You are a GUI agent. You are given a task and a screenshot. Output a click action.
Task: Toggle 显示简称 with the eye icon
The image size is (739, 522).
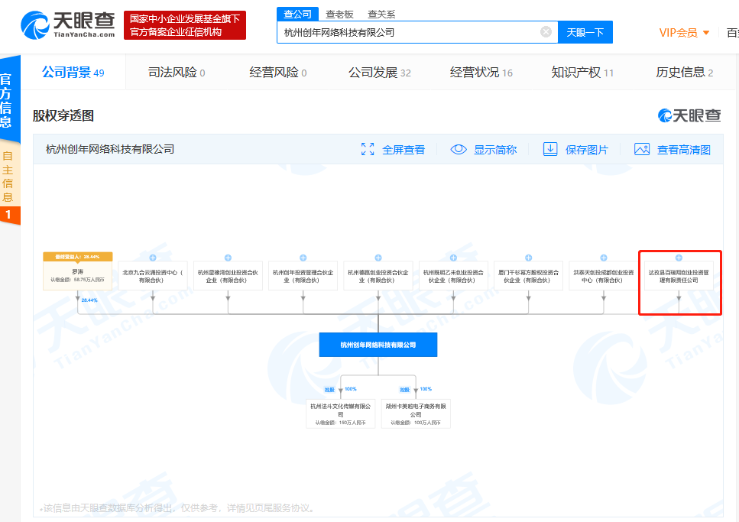[459, 150]
